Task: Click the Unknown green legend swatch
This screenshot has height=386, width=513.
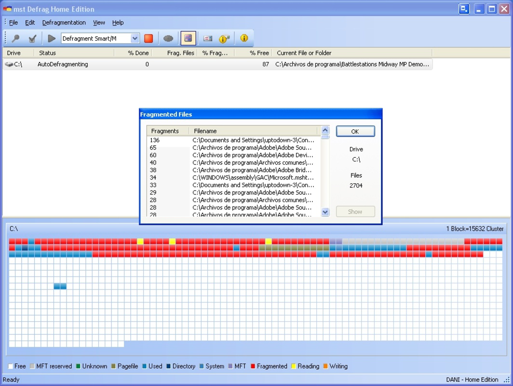Action: tap(78, 366)
